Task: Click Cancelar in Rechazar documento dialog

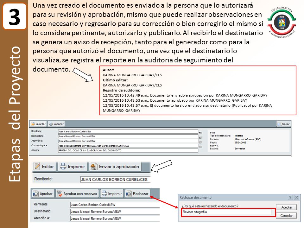Action: 286,216
